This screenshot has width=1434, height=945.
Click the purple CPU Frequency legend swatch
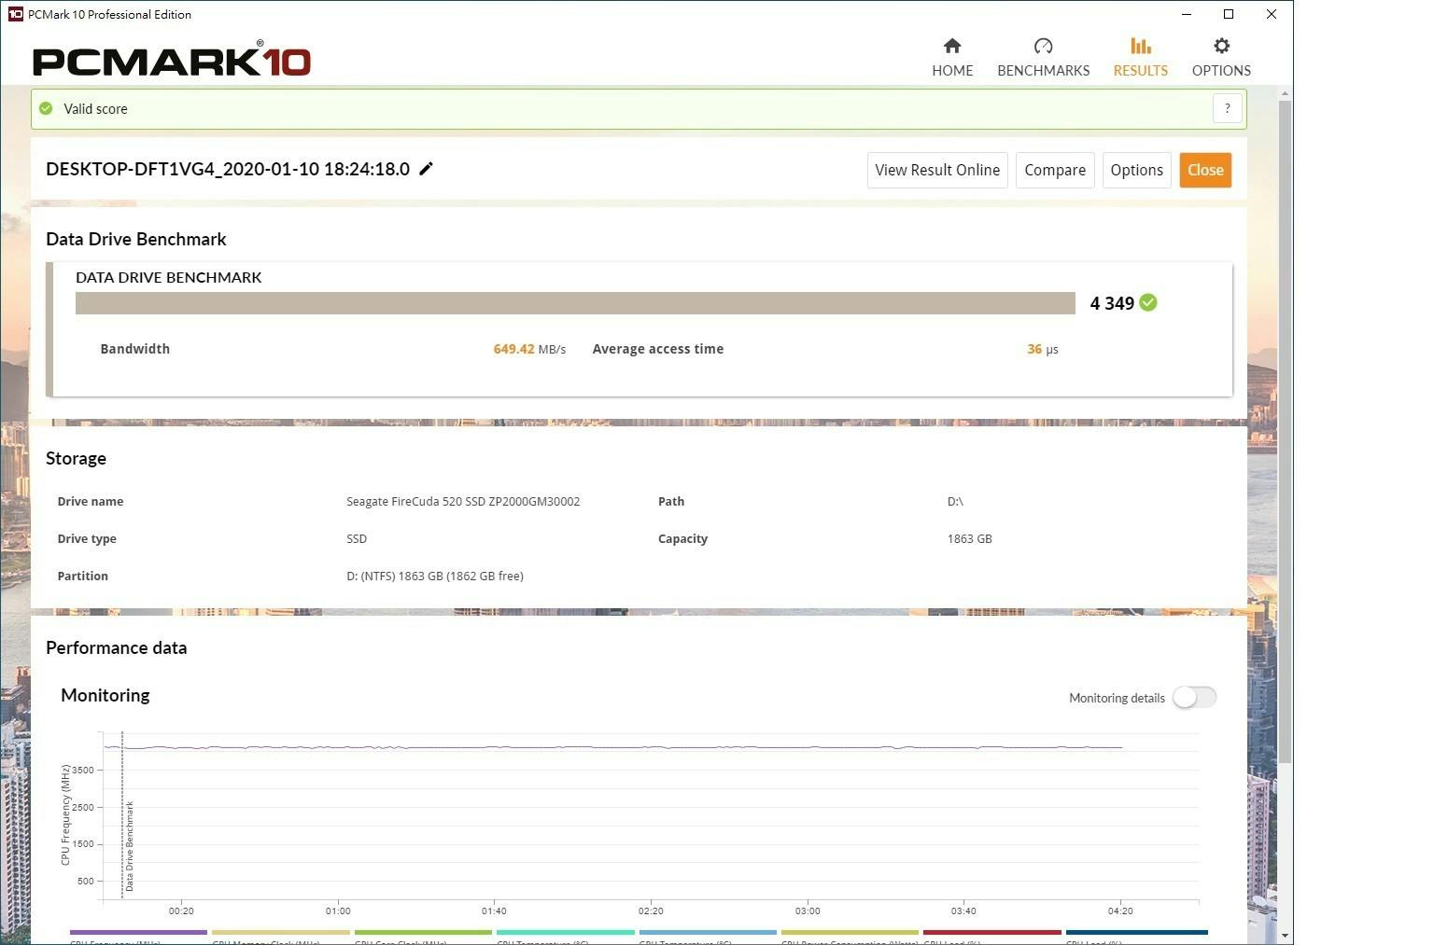coord(138,932)
